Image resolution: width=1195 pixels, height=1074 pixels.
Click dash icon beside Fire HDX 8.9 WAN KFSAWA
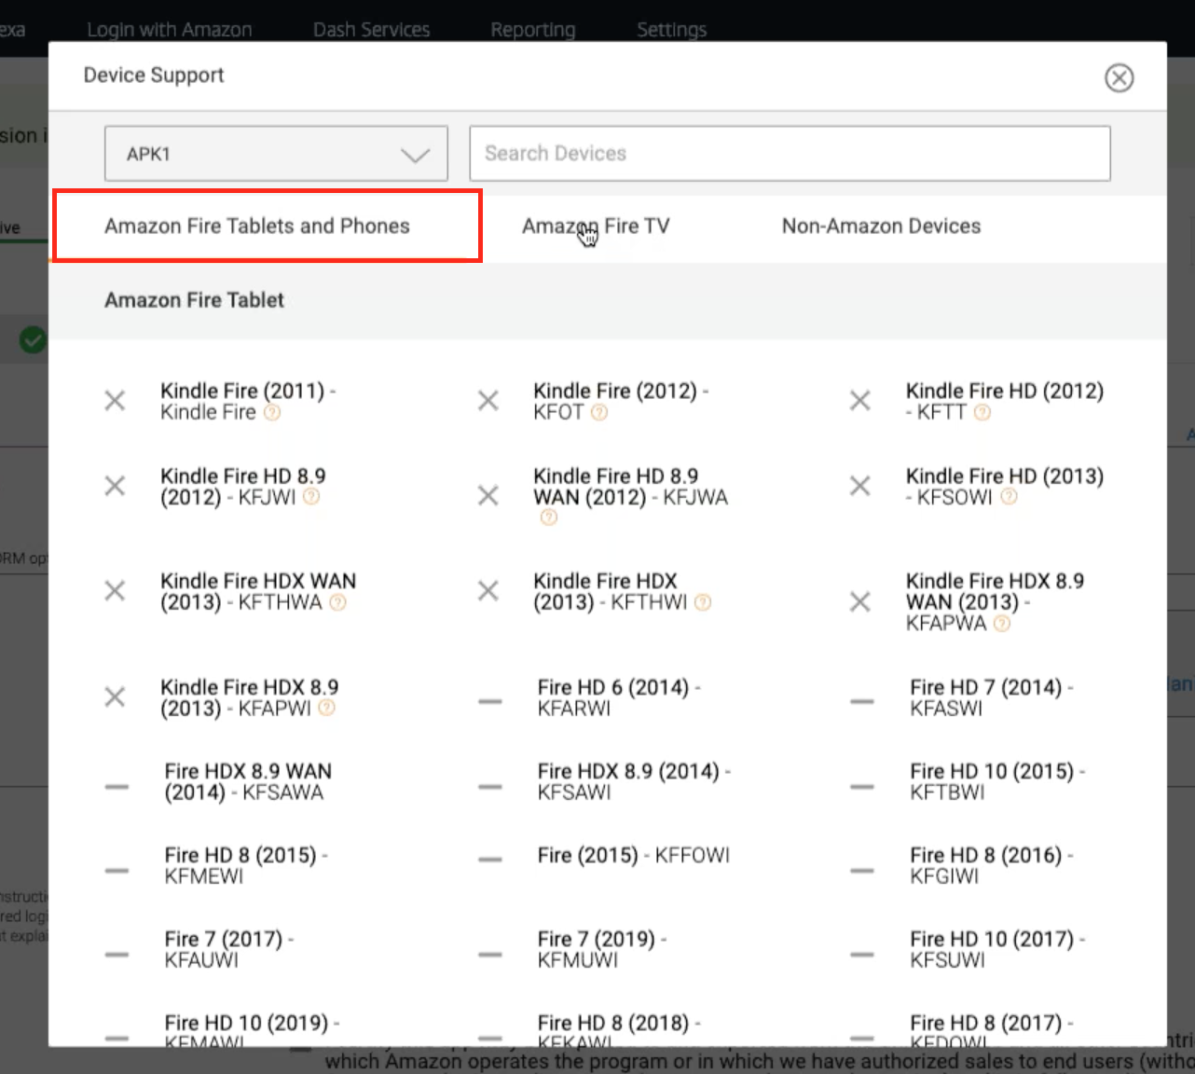117,787
